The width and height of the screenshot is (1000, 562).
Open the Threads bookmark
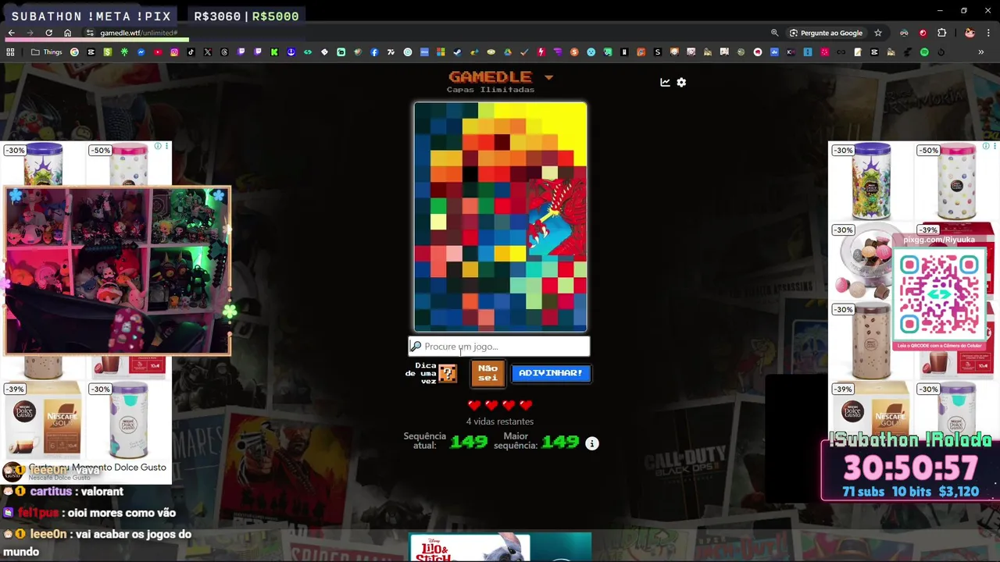[224, 52]
